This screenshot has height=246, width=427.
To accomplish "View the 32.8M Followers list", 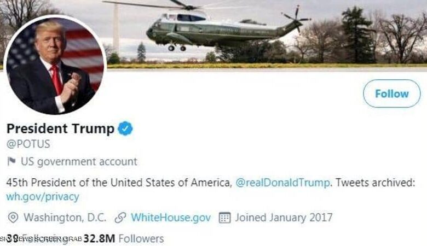I will [x=124, y=238].
